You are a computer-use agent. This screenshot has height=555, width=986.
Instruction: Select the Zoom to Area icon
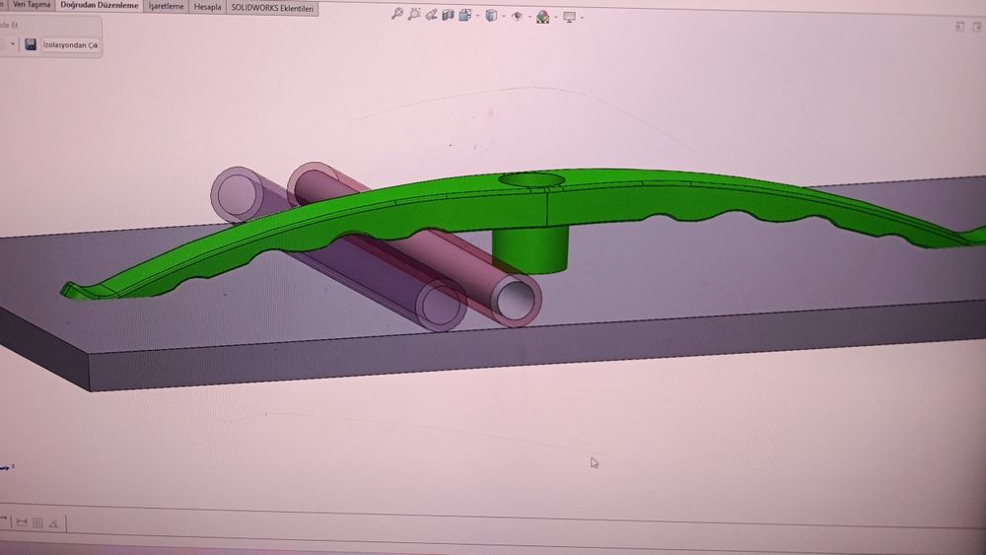click(x=414, y=14)
